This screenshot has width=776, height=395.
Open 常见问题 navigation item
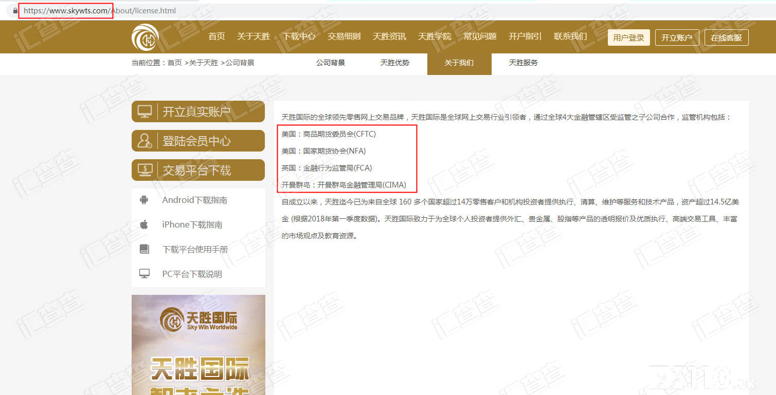tap(480, 36)
